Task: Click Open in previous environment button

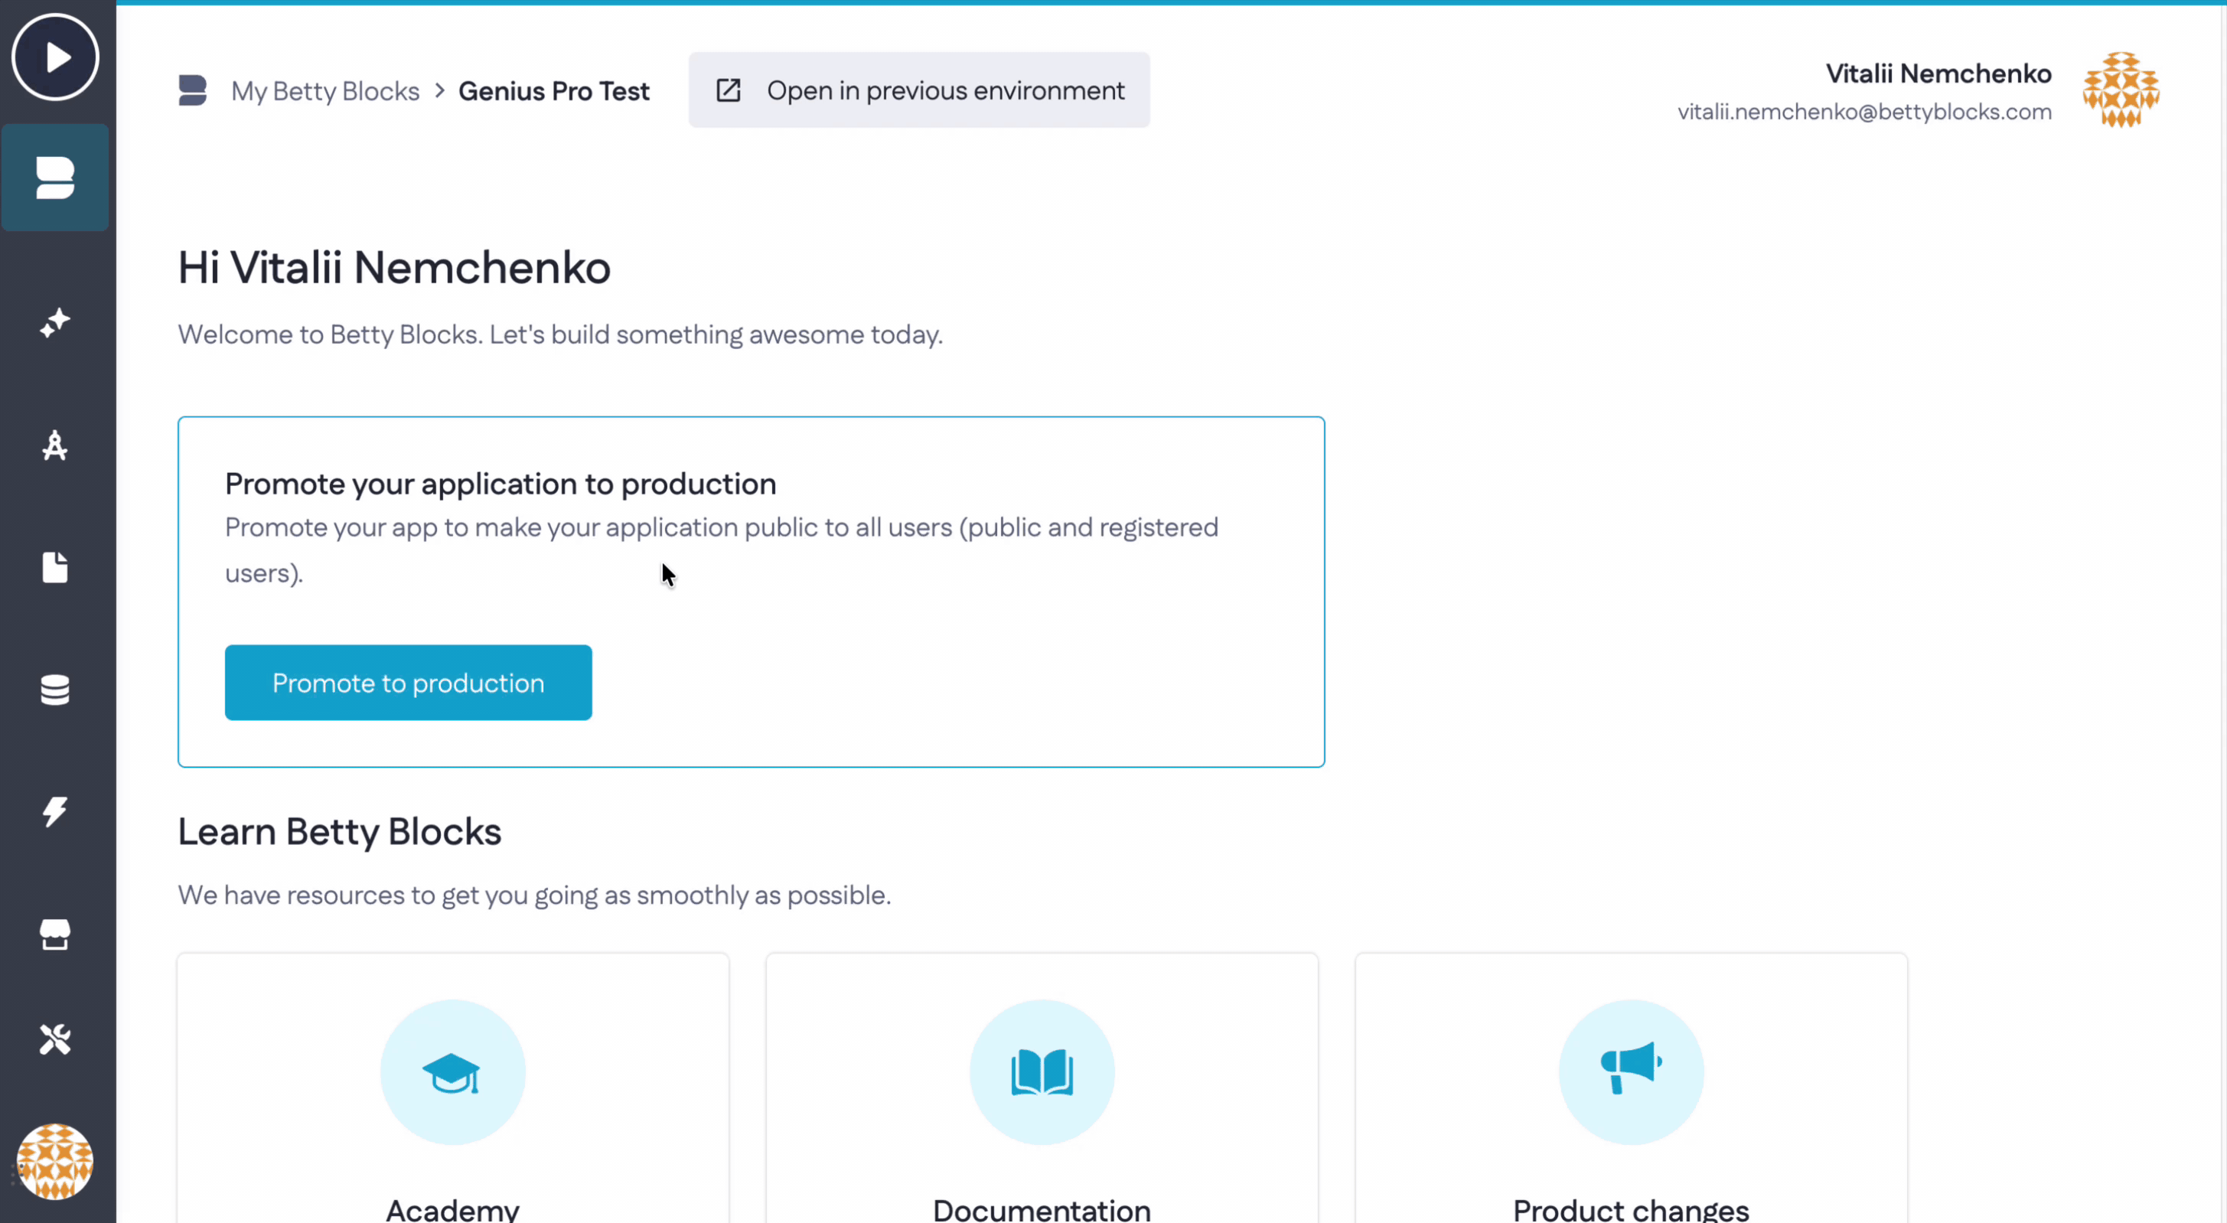Action: click(919, 90)
